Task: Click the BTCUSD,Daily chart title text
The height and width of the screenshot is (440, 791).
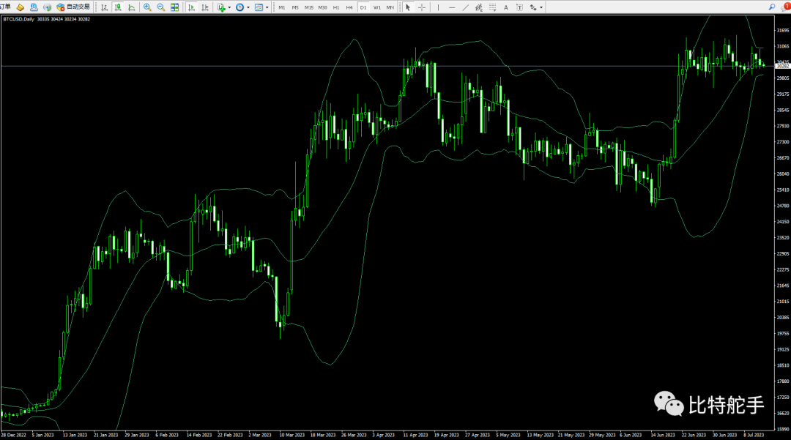Action: click(18, 19)
